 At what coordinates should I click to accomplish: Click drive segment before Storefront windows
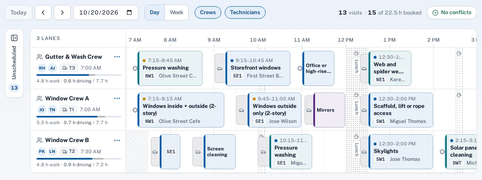tap(220, 69)
